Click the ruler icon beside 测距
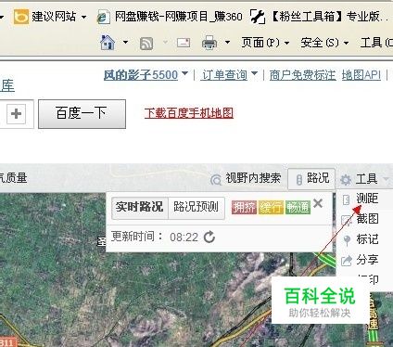Screen dimensions: 393x347 [347, 199]
